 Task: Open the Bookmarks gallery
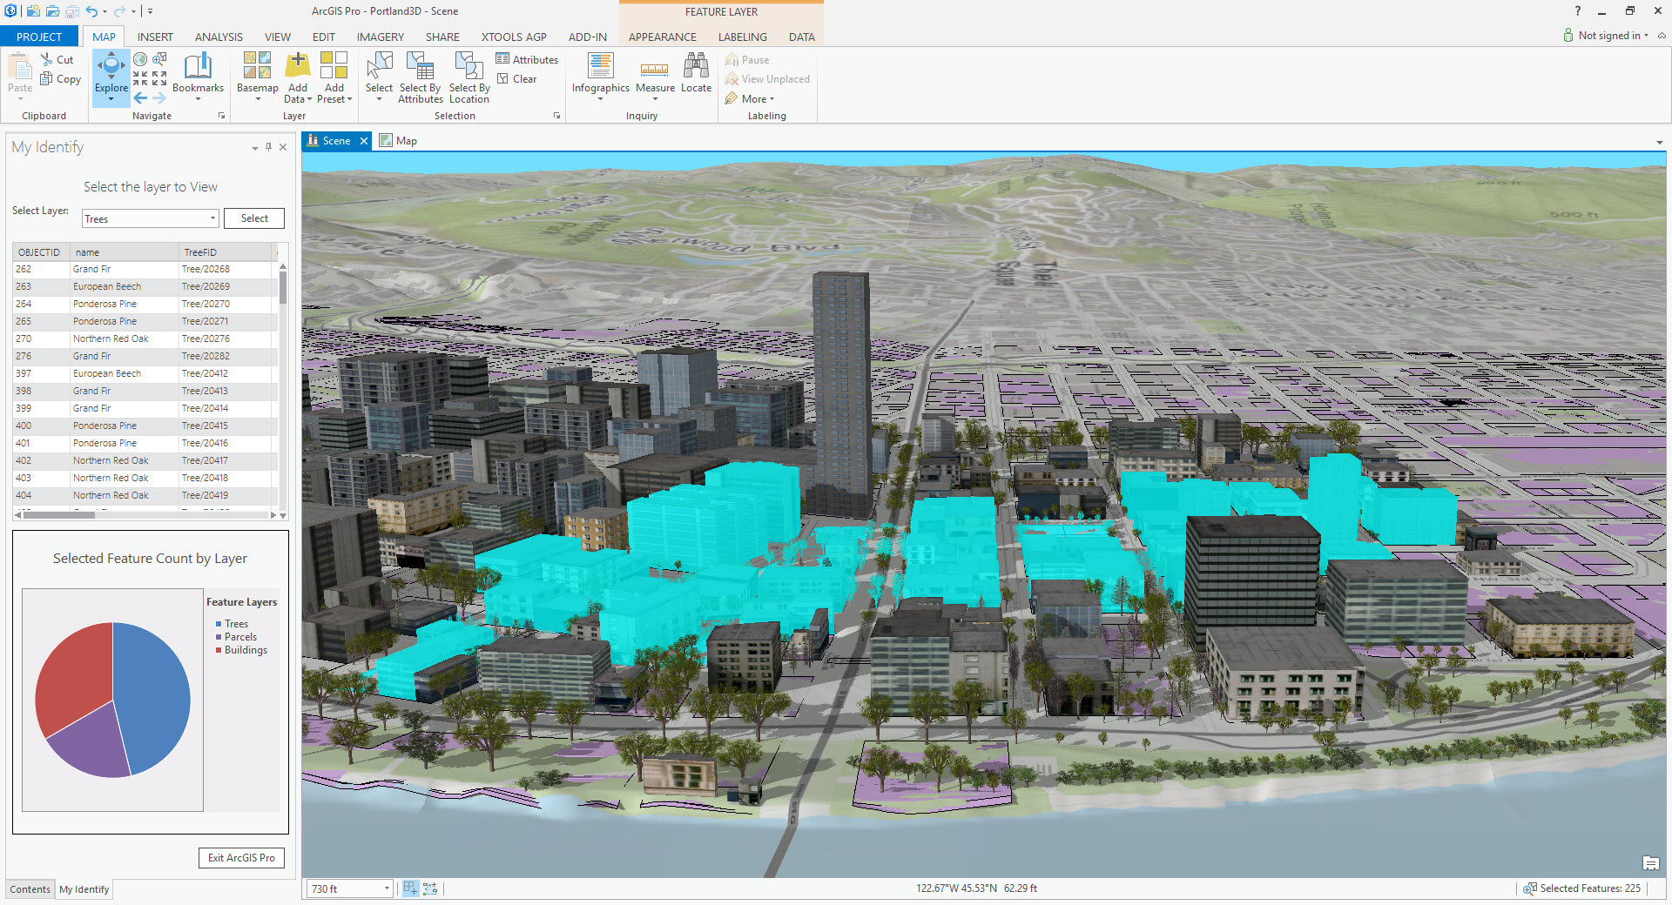click(199, 77)
